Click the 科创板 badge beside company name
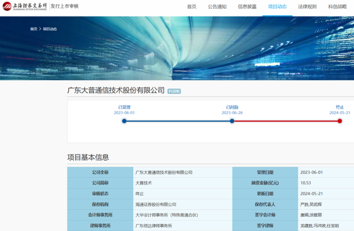This screenshot has height=231, width=354. tap(174, 91)
